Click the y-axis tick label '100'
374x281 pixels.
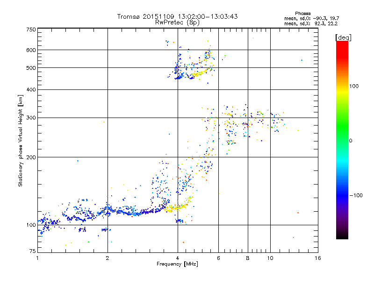point(31,225)
